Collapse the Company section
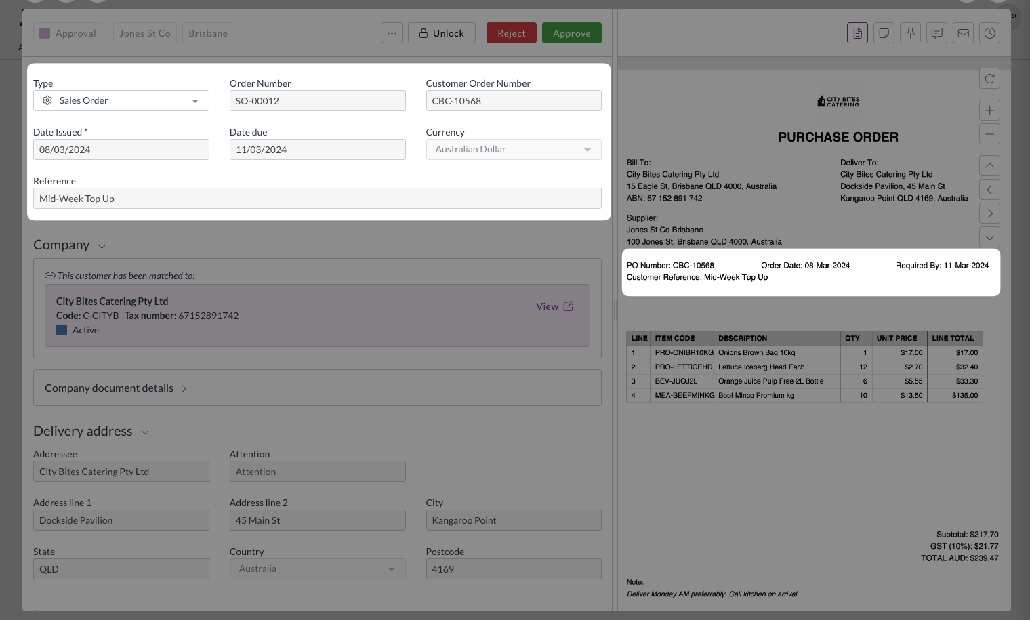 click(x=102, y=247)
